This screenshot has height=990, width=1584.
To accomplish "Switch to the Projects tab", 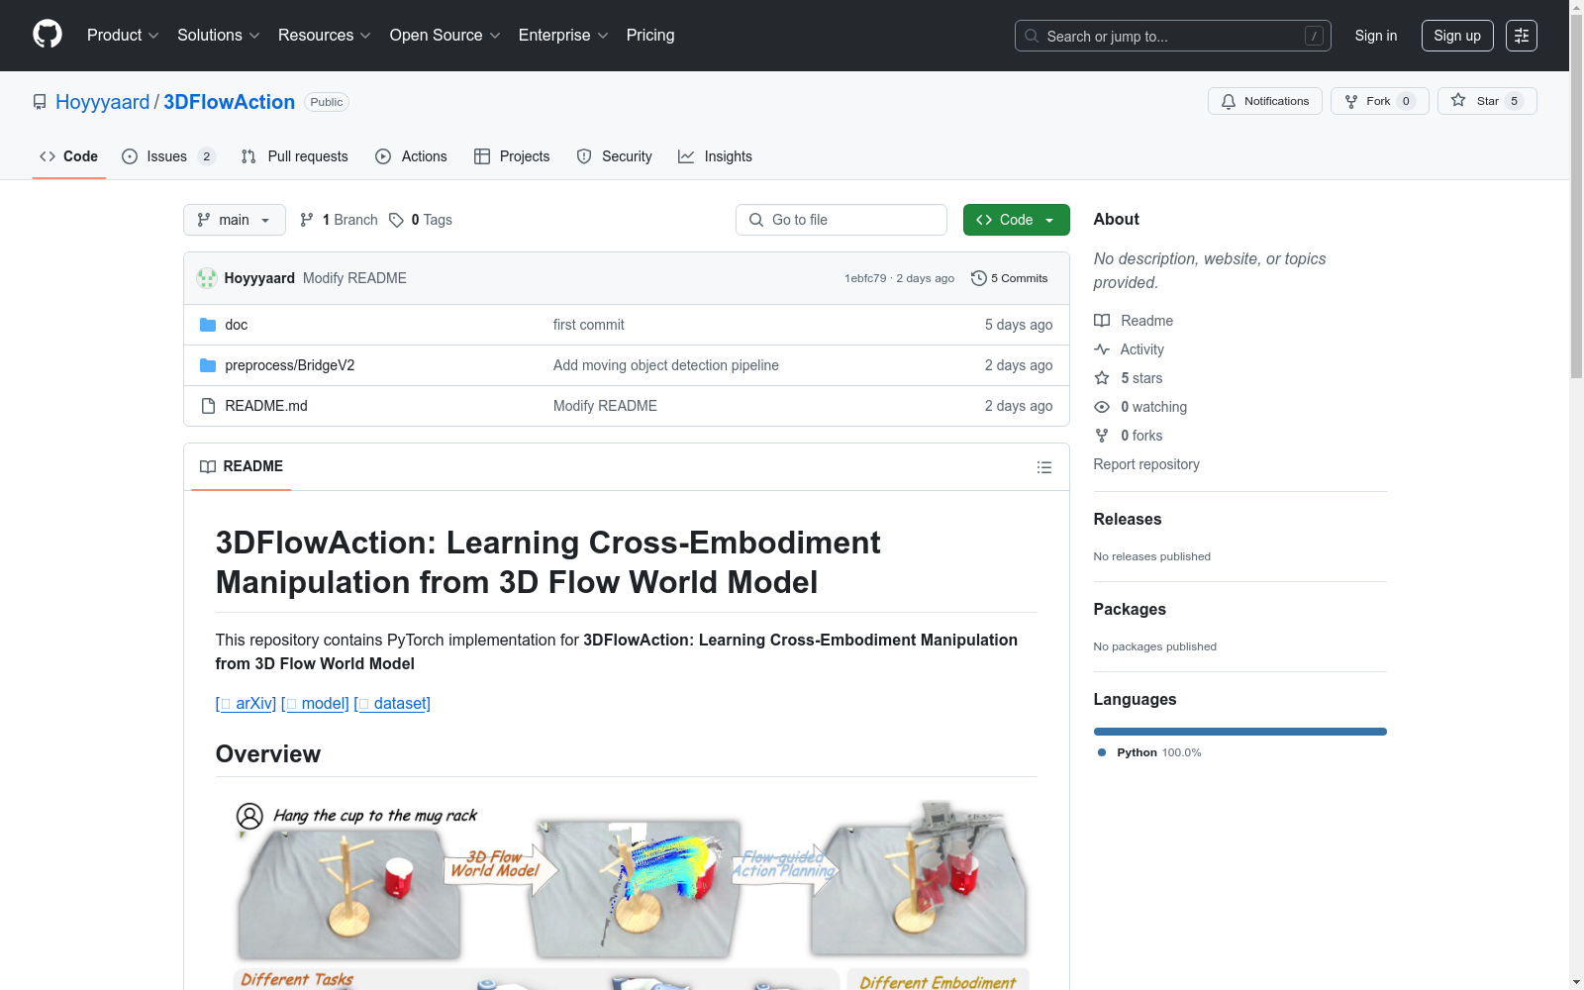I will click(512, 156).
